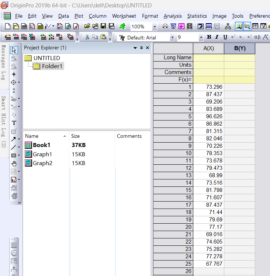Click the green Recalculate running-man icon
The width and height of the screenshot is (270, 276).
pyautogui.click(x=122, y=26)
